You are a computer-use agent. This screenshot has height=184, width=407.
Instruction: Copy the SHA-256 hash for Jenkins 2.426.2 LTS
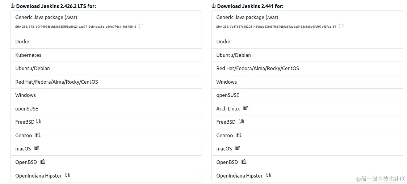pos(141,26)
